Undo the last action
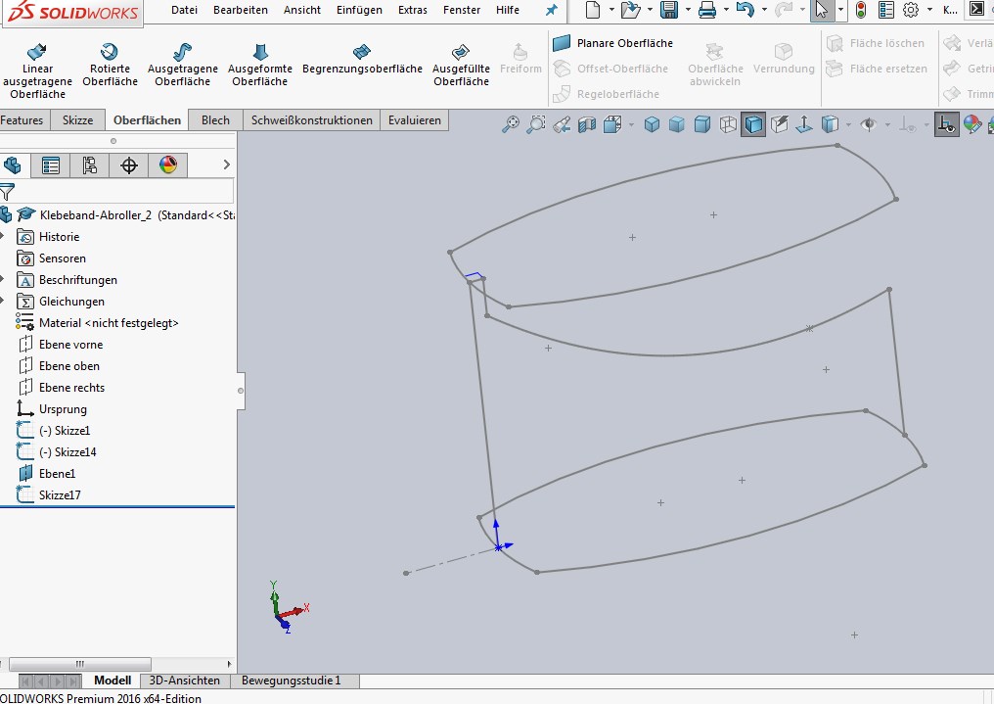 745,10
